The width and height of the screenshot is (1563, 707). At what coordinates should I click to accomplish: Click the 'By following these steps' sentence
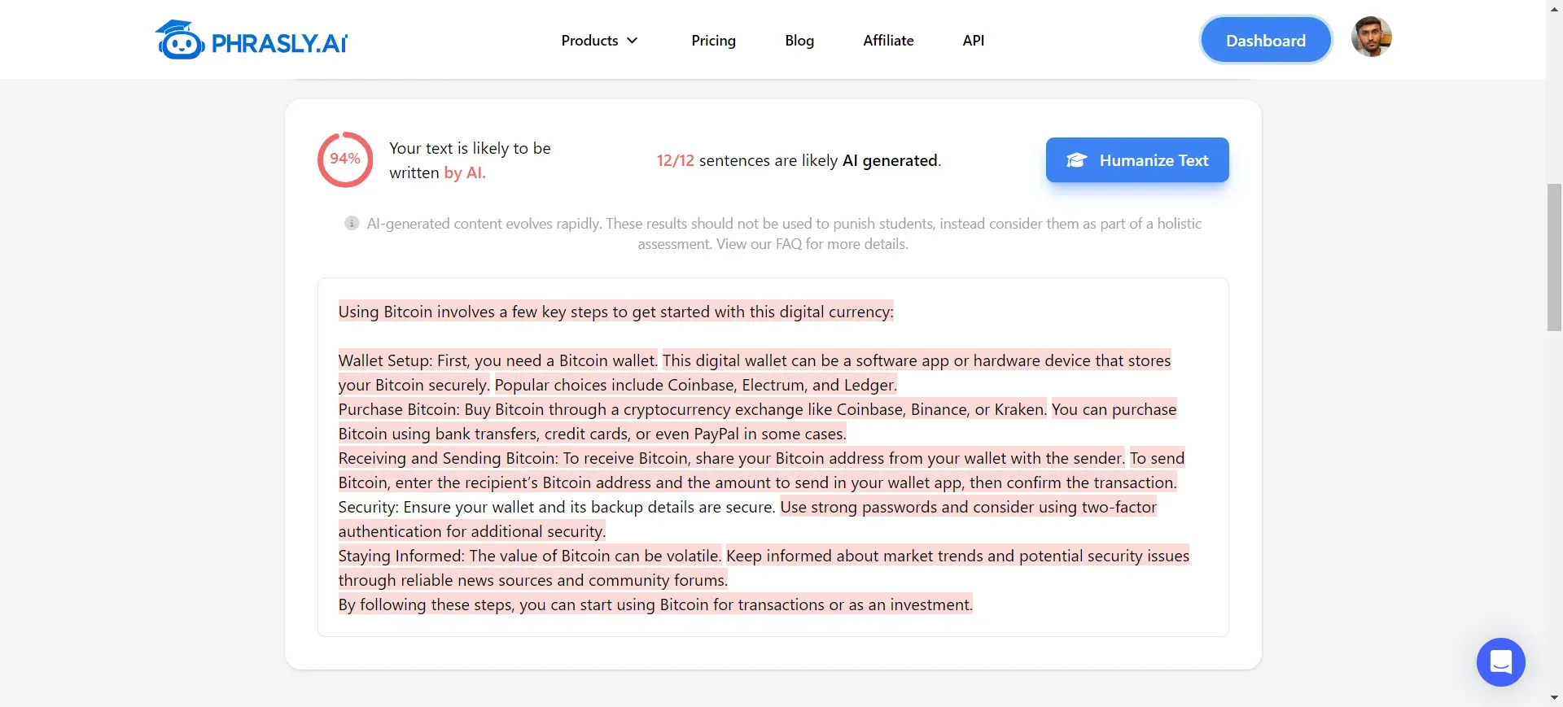[655, 604]
